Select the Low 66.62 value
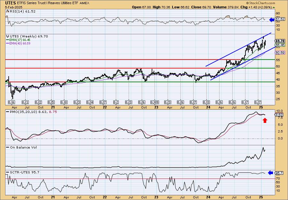The image size is (288, 200). click(x=180, y=7)
